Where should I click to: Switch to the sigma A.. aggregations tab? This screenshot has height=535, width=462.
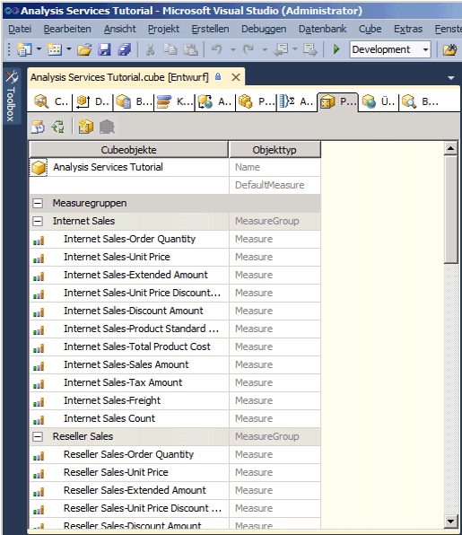pyautogui.click(x=297, y=101)
